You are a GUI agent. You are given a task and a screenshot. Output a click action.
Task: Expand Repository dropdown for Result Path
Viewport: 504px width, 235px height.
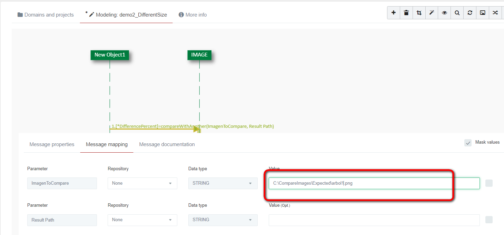pos(142,220)
